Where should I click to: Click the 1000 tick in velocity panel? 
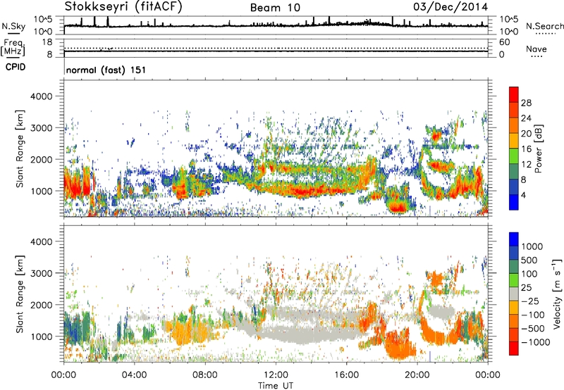click(x=42, y=336)
